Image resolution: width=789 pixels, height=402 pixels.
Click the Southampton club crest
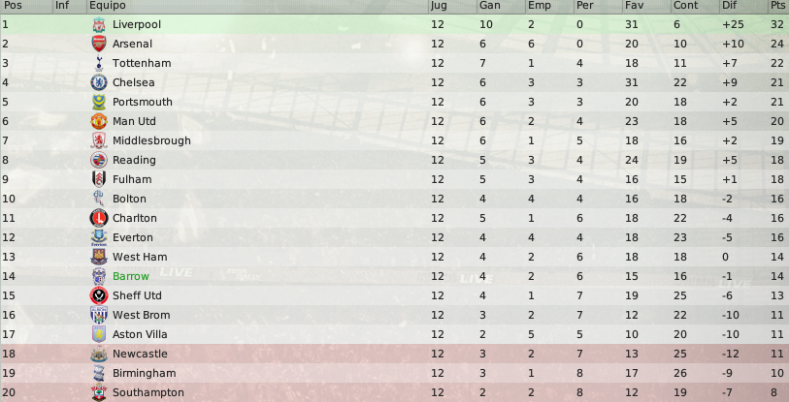click(x=99, y=392)
